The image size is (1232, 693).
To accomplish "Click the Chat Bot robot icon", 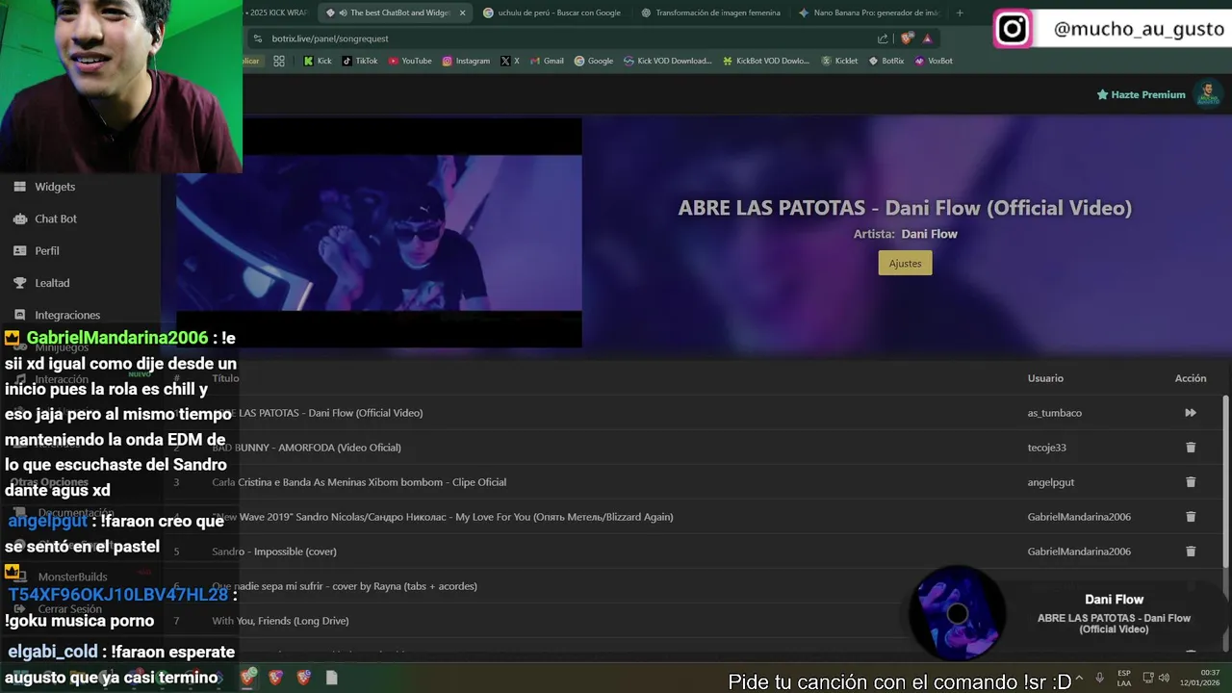I will click(x=19, y=218).
